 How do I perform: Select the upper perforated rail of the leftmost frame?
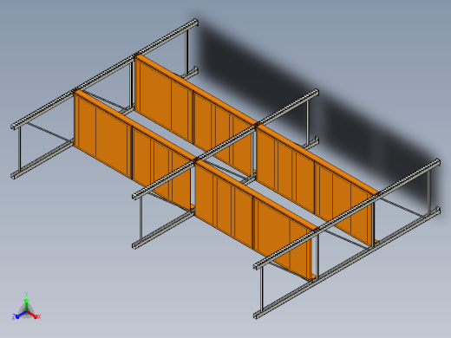point(104,74)
